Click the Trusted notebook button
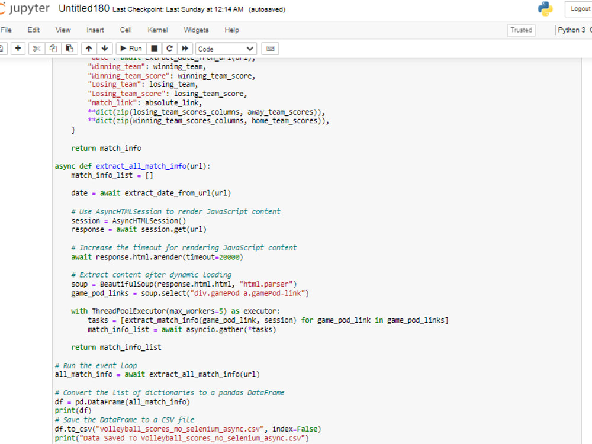Viewport: 592px width, 444px height. coord(521,30)
